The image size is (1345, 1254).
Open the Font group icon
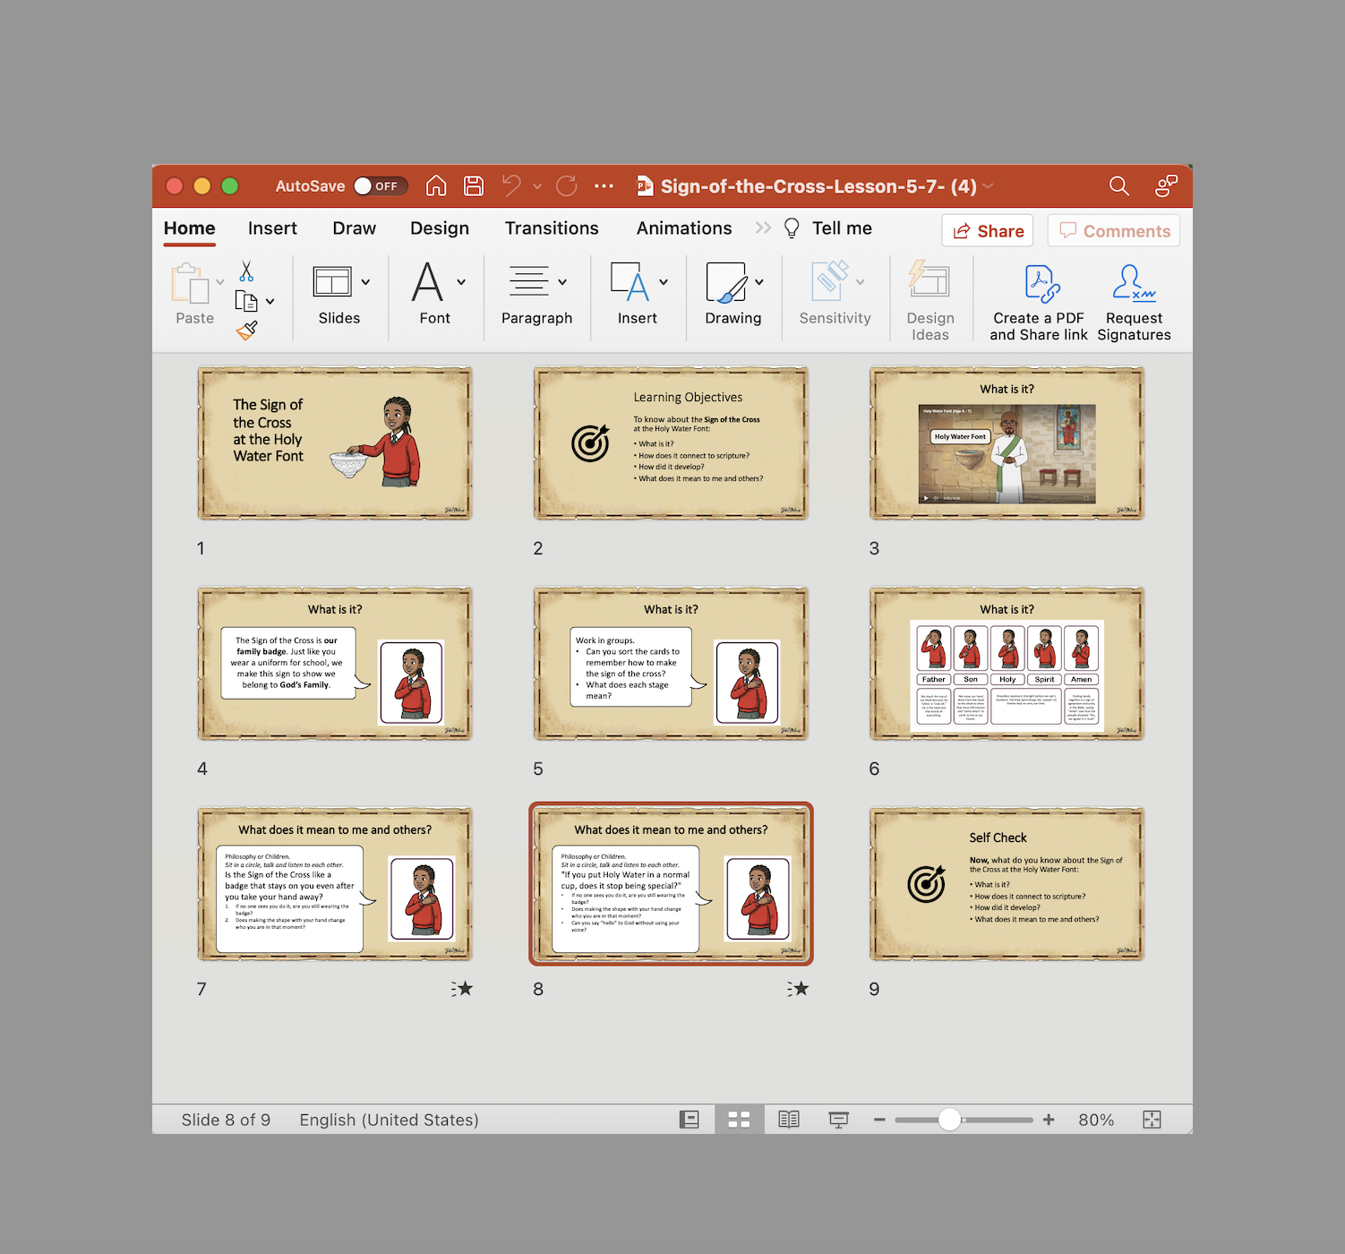[428, 281]
